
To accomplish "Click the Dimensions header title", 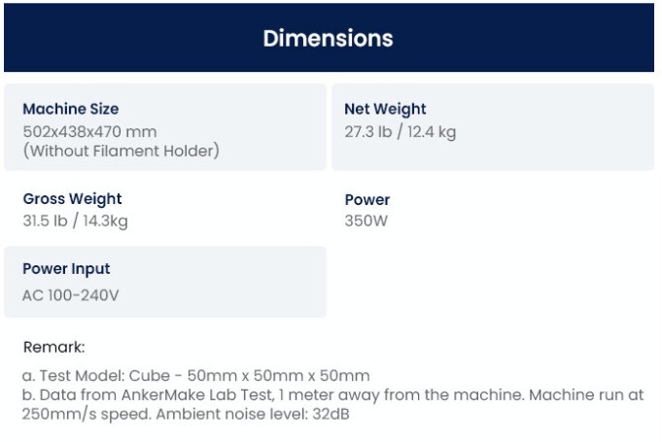I will coord(328,39).
